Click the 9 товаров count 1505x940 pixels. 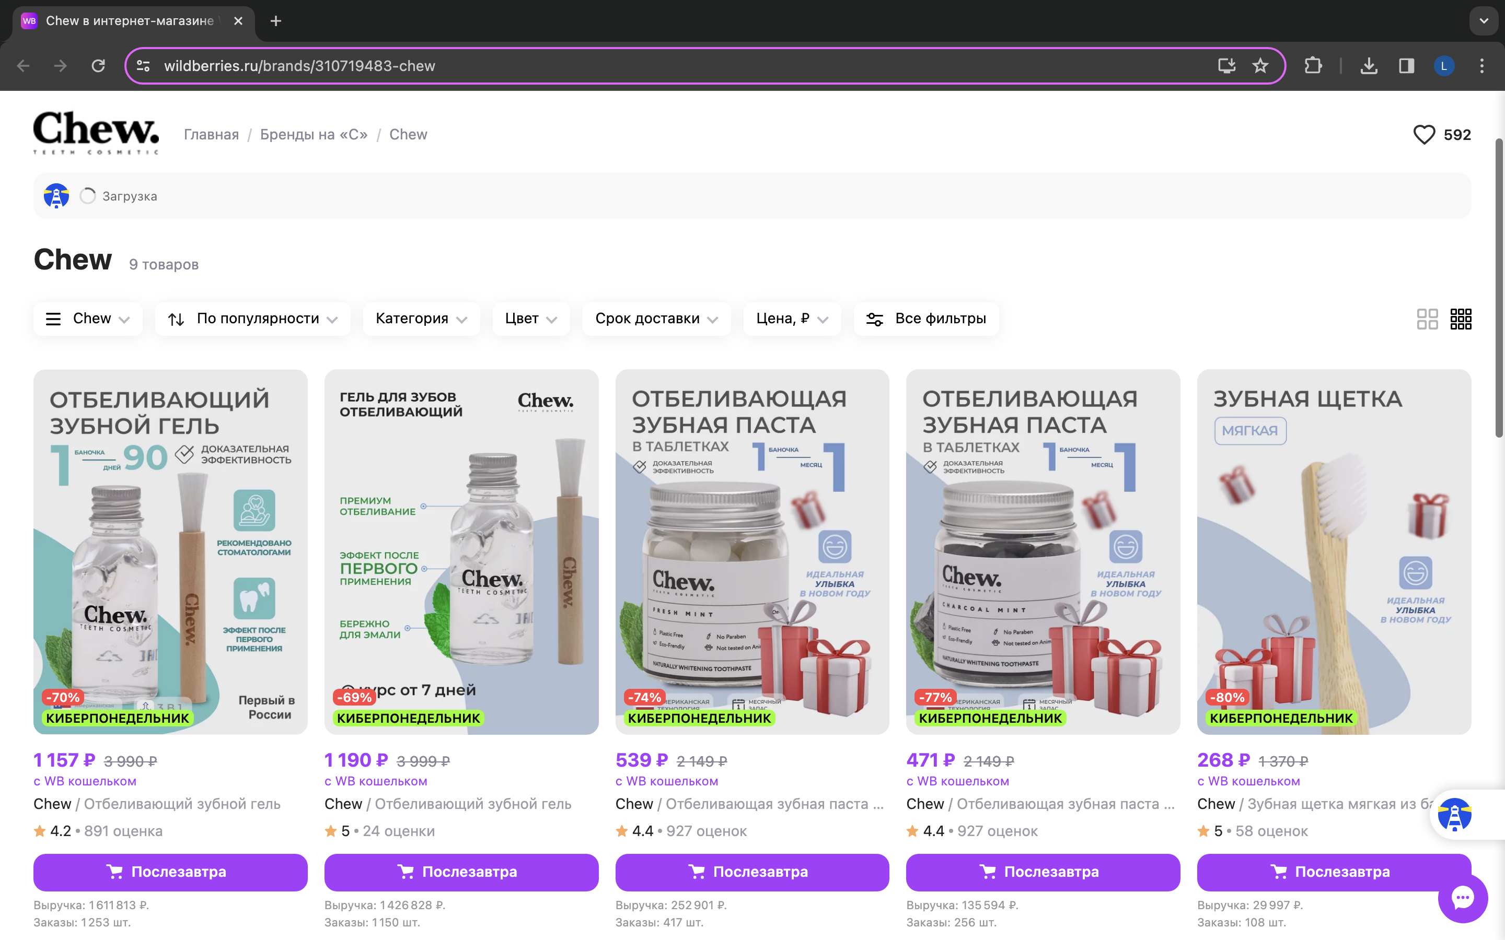[164, 265]
